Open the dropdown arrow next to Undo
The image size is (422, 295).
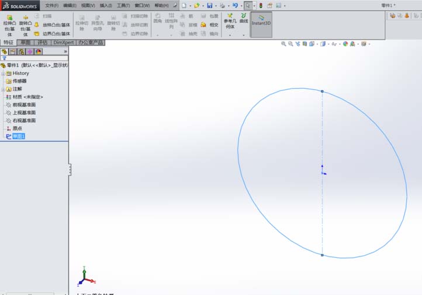click(x=241, y=6)
